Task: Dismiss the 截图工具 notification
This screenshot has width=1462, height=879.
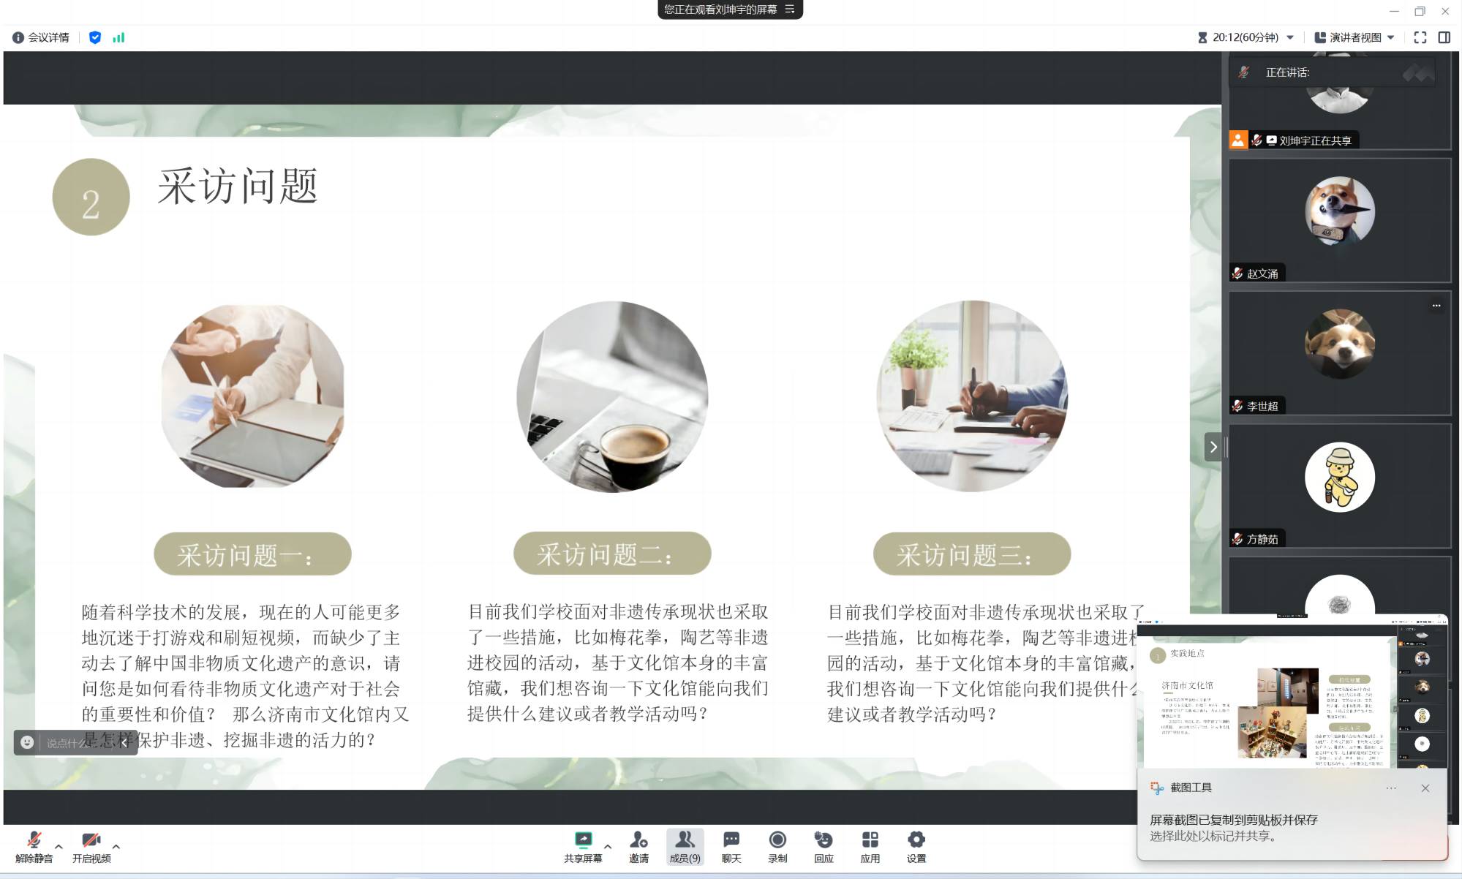Action: [1425, 788]
